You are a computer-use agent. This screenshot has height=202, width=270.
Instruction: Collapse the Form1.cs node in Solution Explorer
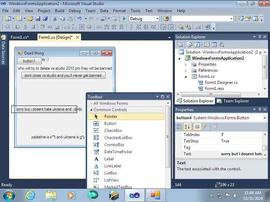click(186, 77)
